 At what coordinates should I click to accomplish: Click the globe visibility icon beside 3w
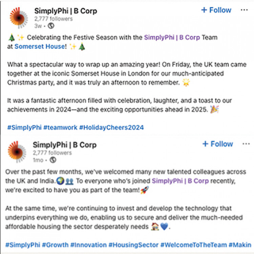[x=51, y=26]
